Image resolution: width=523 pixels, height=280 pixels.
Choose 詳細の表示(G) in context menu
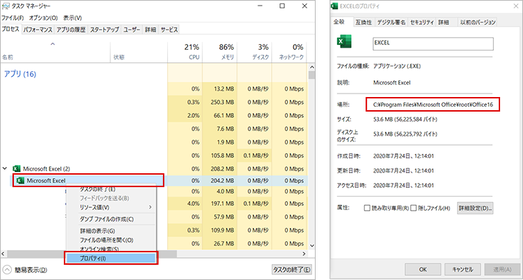click(112, 231)
